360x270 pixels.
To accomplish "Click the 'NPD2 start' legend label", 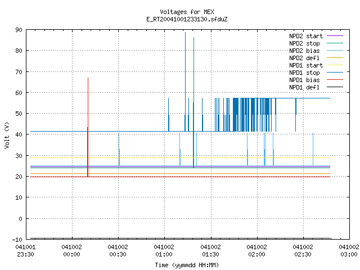I will click(x=306, y=36).
